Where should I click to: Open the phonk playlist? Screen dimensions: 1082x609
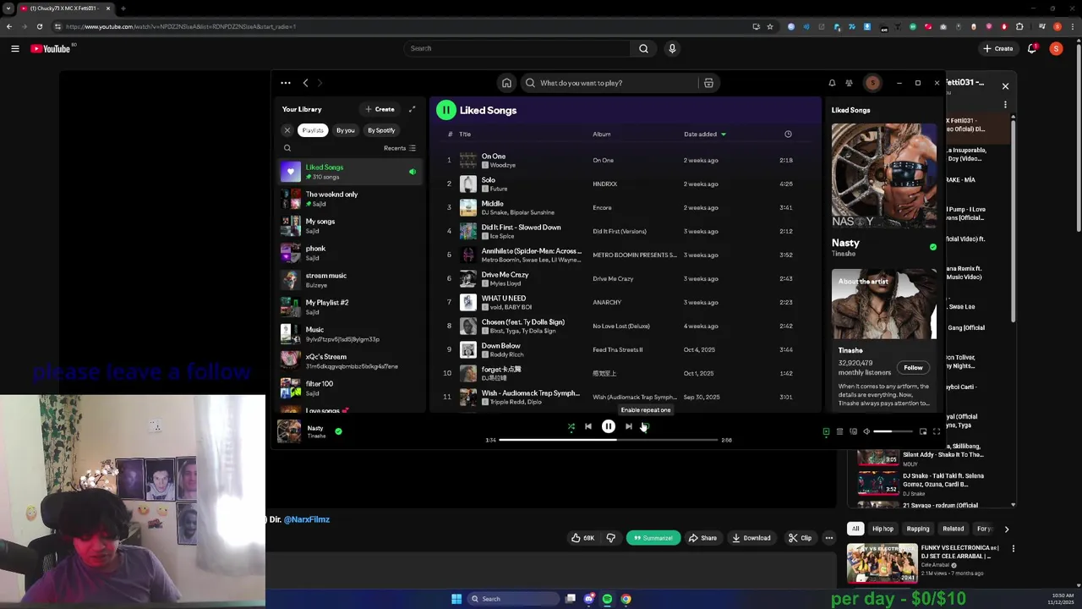point(351,253)
